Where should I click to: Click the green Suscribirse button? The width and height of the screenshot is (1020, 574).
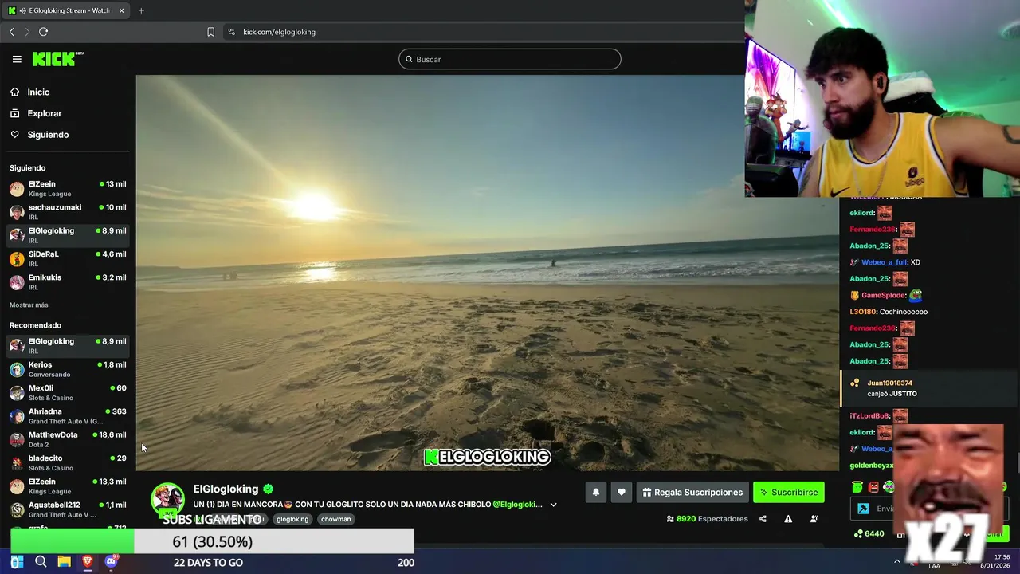[x=789, y=493]
